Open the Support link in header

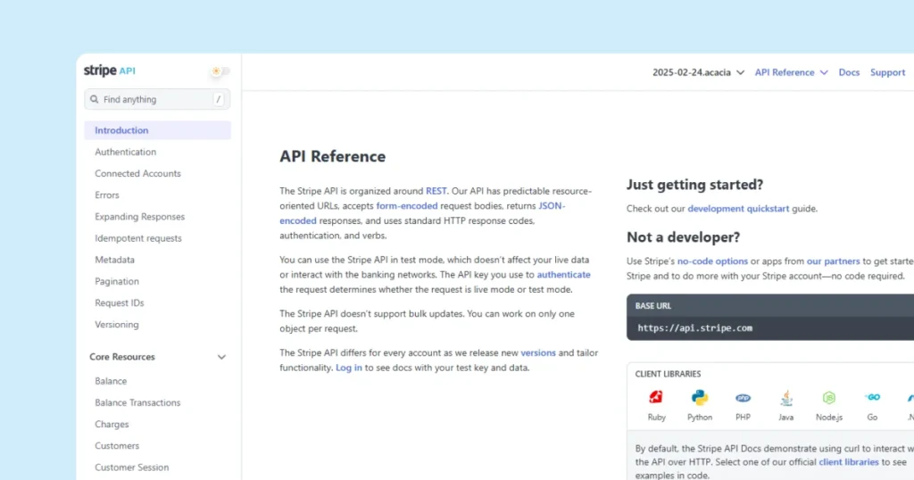coord(887,72)
